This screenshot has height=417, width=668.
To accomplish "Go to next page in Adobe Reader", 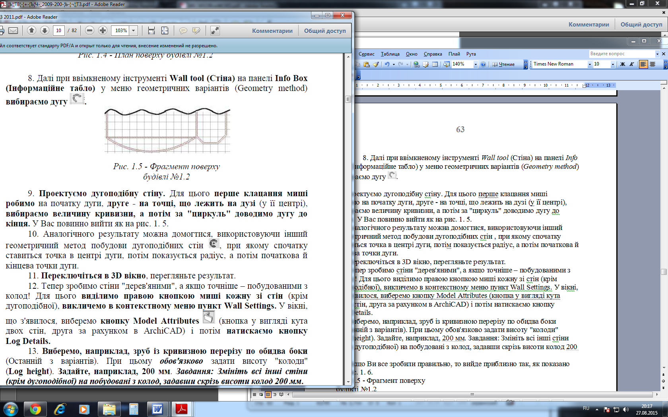I will [45, 31].
